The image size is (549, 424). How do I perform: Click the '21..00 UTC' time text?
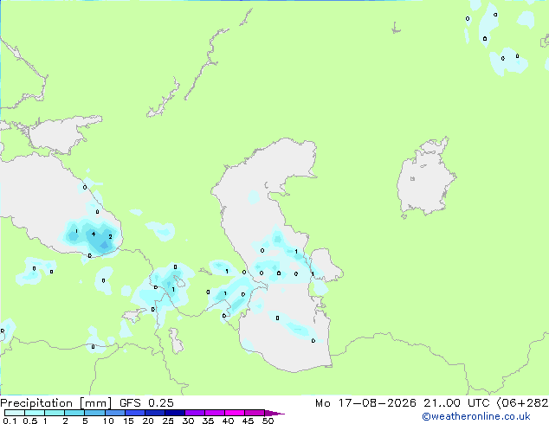[456, 403]
